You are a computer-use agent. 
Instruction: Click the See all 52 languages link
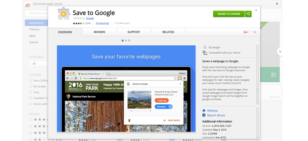tap(220, 137)
